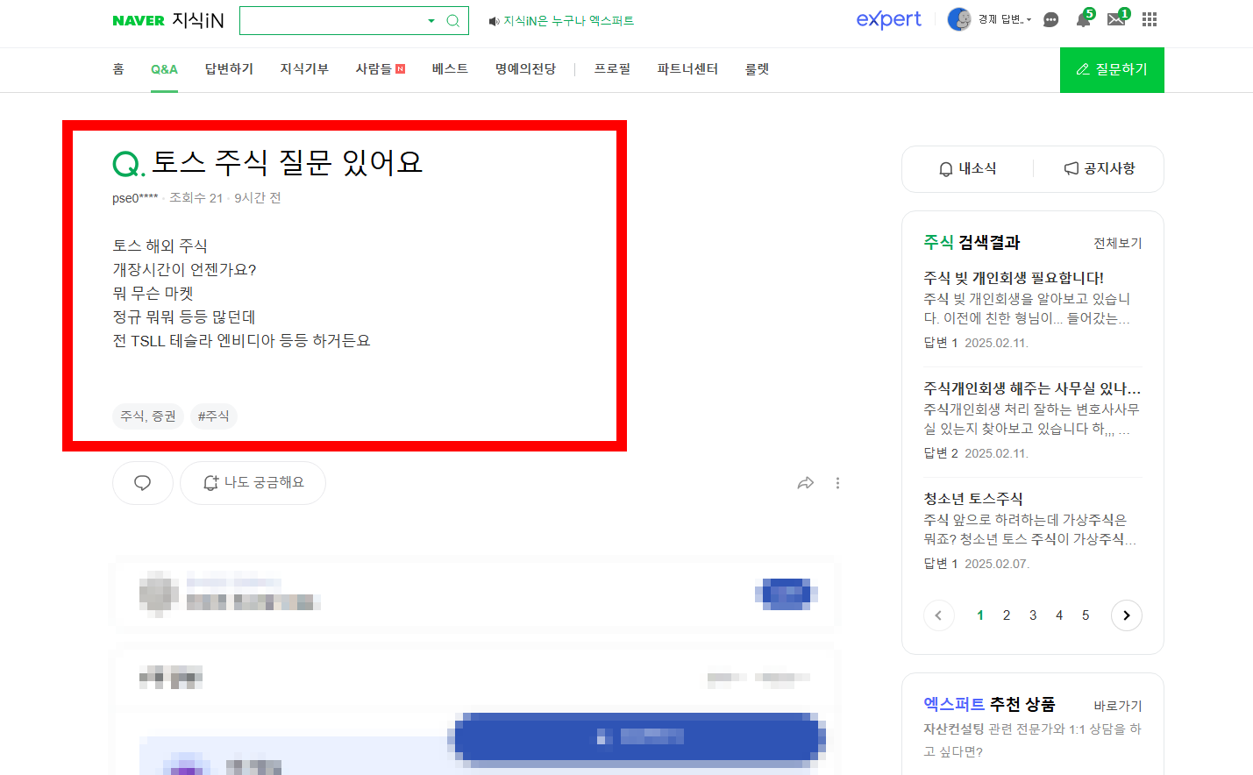Click the next page arrow in search results

click(1127, 615)
